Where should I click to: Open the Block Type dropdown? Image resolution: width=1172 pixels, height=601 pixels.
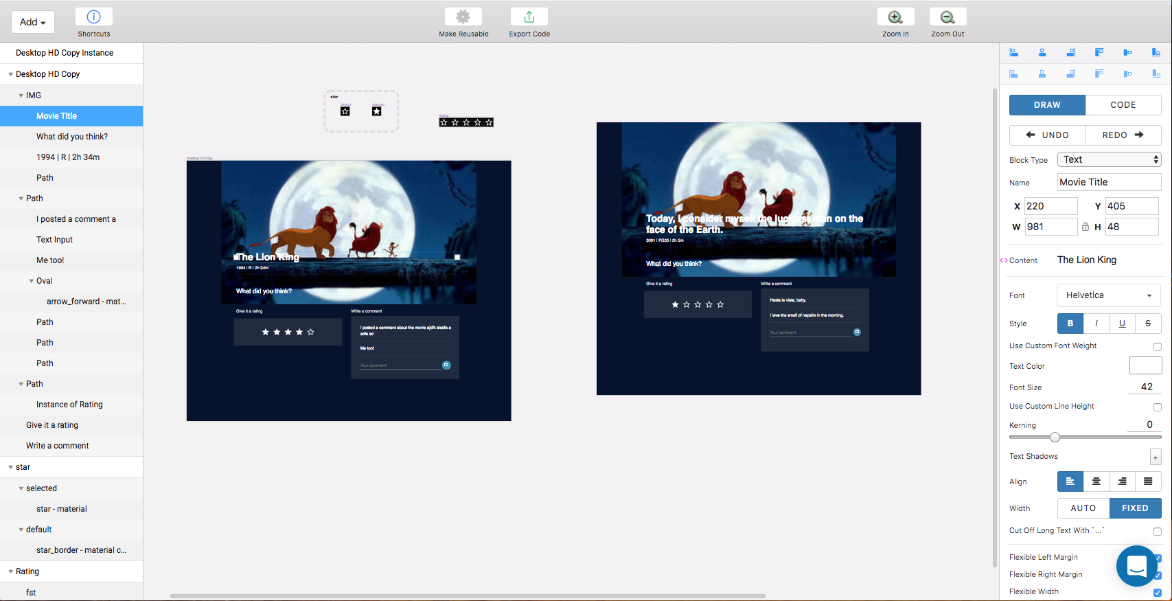(x=1109, y=159)
